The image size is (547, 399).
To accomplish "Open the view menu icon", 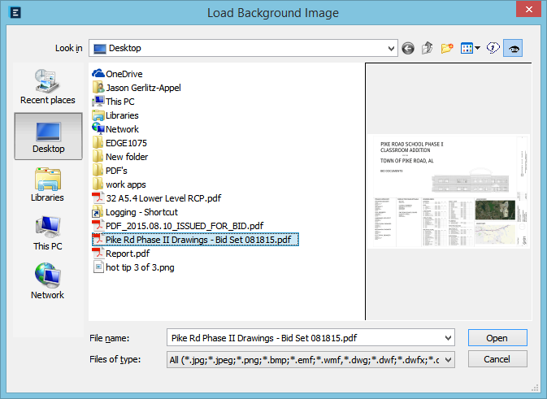I will click(x=469, y=49).
